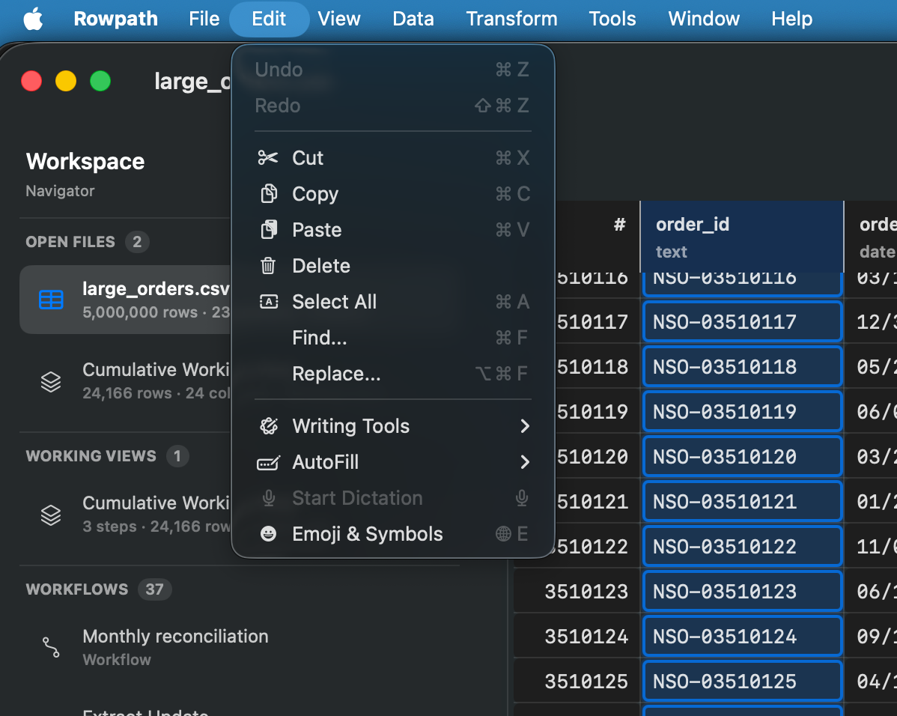Close the open Edit menu
Image resolution: width=897 pixels, height=716 pixels.
(269, 19)
